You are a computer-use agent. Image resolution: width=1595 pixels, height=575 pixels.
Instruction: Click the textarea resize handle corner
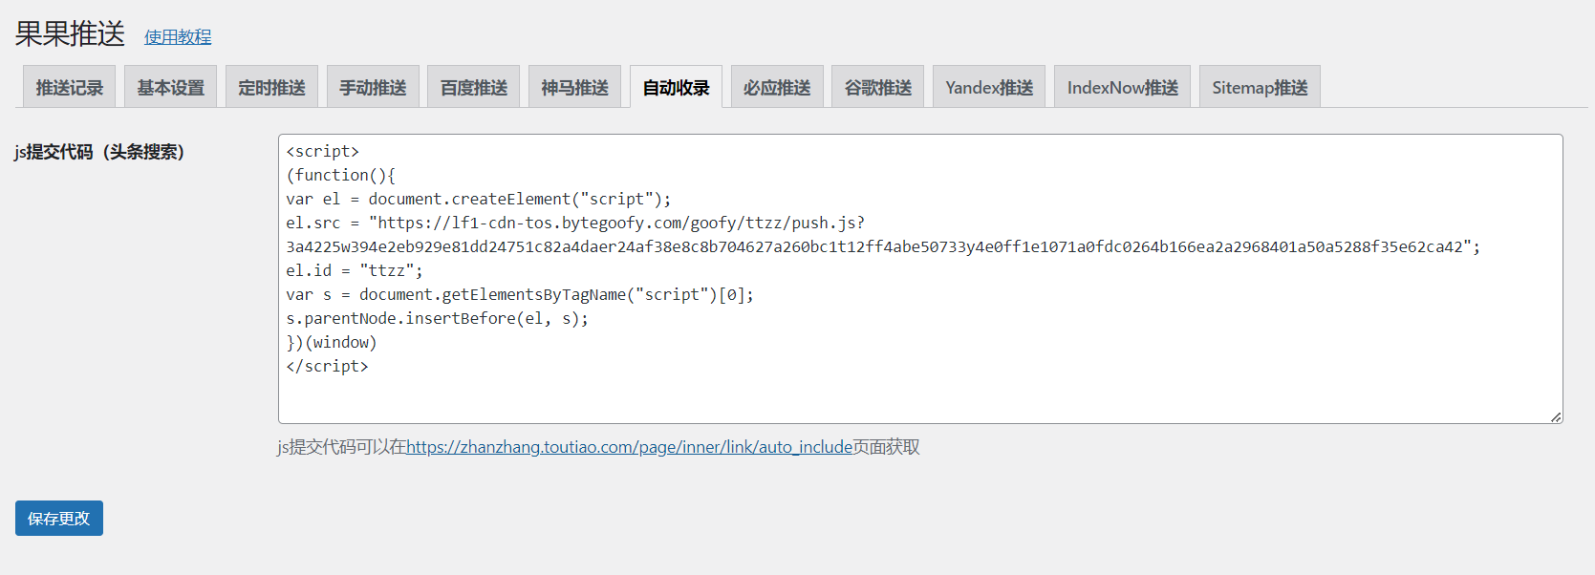1556,416
